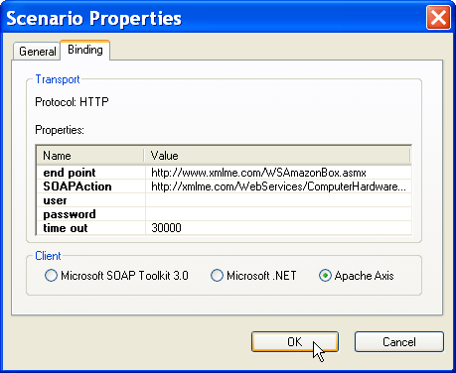Click the Value column header

tap(278, 156)
